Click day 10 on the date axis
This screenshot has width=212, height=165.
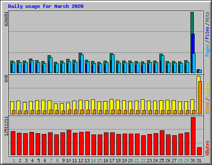68,160
